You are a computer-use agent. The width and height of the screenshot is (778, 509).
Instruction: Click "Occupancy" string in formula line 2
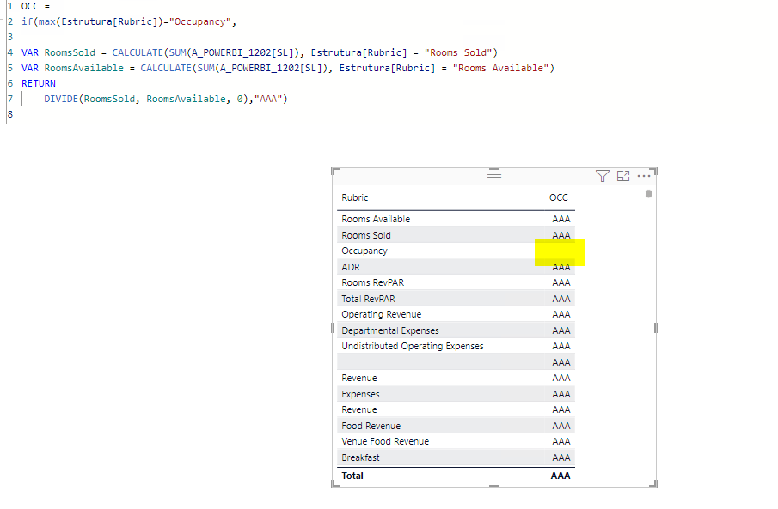point(200,21)
